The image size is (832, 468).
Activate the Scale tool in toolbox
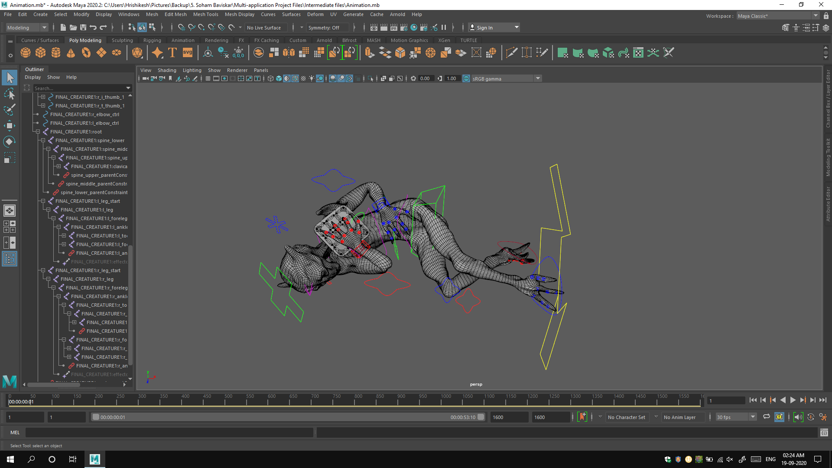(10, 158)
